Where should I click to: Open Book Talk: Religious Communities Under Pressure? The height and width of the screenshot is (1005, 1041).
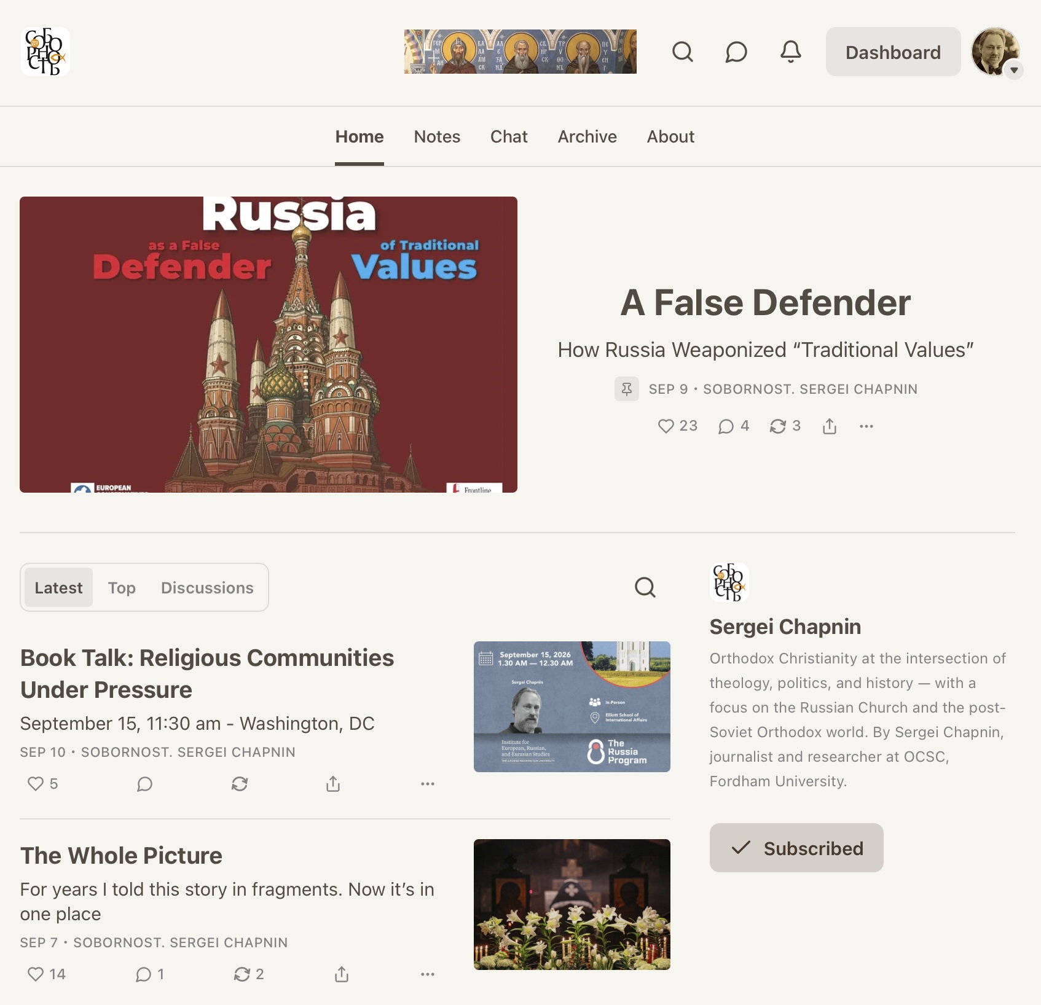pos(207,673)
